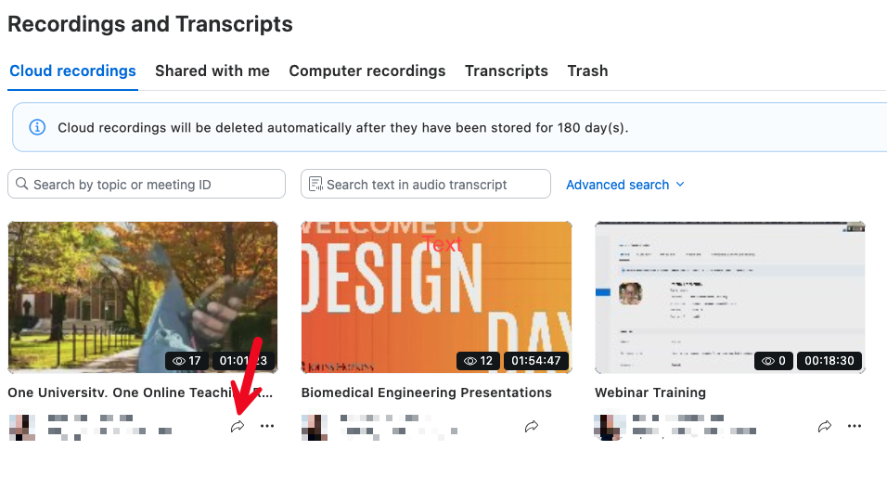The image size is (887, 489).
Task: Select the Cloud recordings tab
Action: [x=72, y=71]
